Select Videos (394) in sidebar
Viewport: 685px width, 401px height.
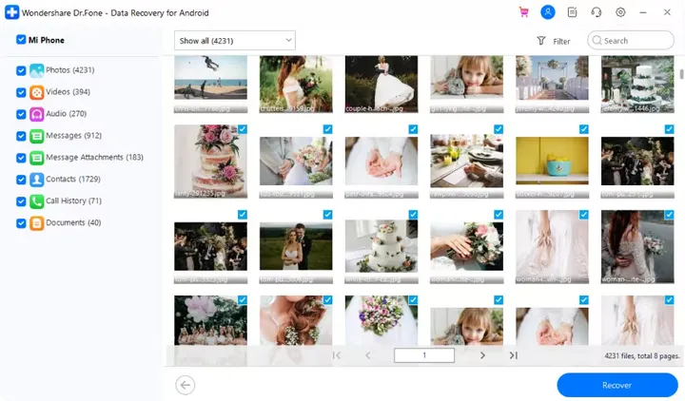coord(68,92)
